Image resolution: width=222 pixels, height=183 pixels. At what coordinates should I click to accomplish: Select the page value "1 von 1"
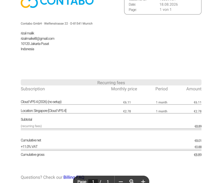[x=165, y=10]
